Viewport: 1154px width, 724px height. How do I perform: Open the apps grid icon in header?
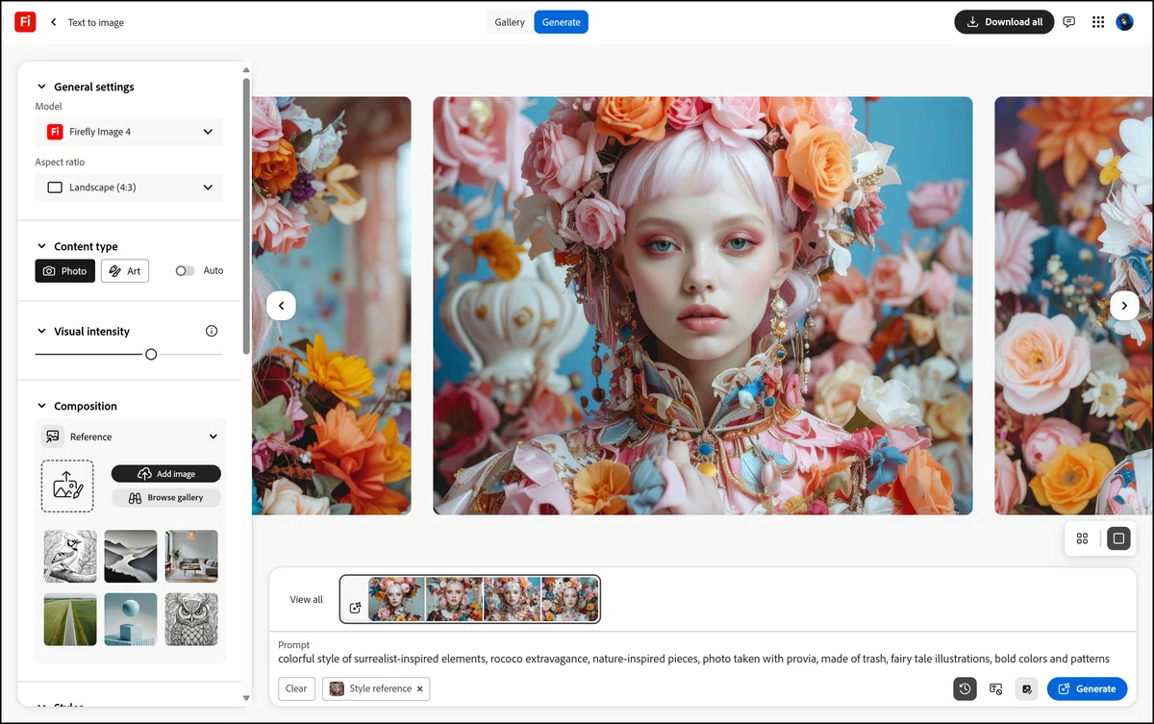[1097, 22]
